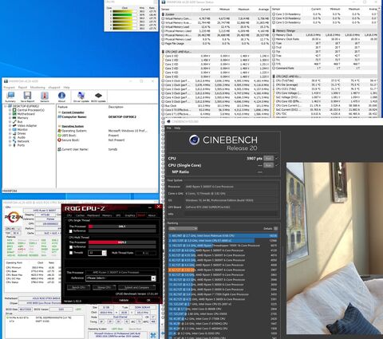Image resolution: width=383 pixels, height=339 pixels.
Task: Expand the Memory tree node
Action: coord(10,118)
